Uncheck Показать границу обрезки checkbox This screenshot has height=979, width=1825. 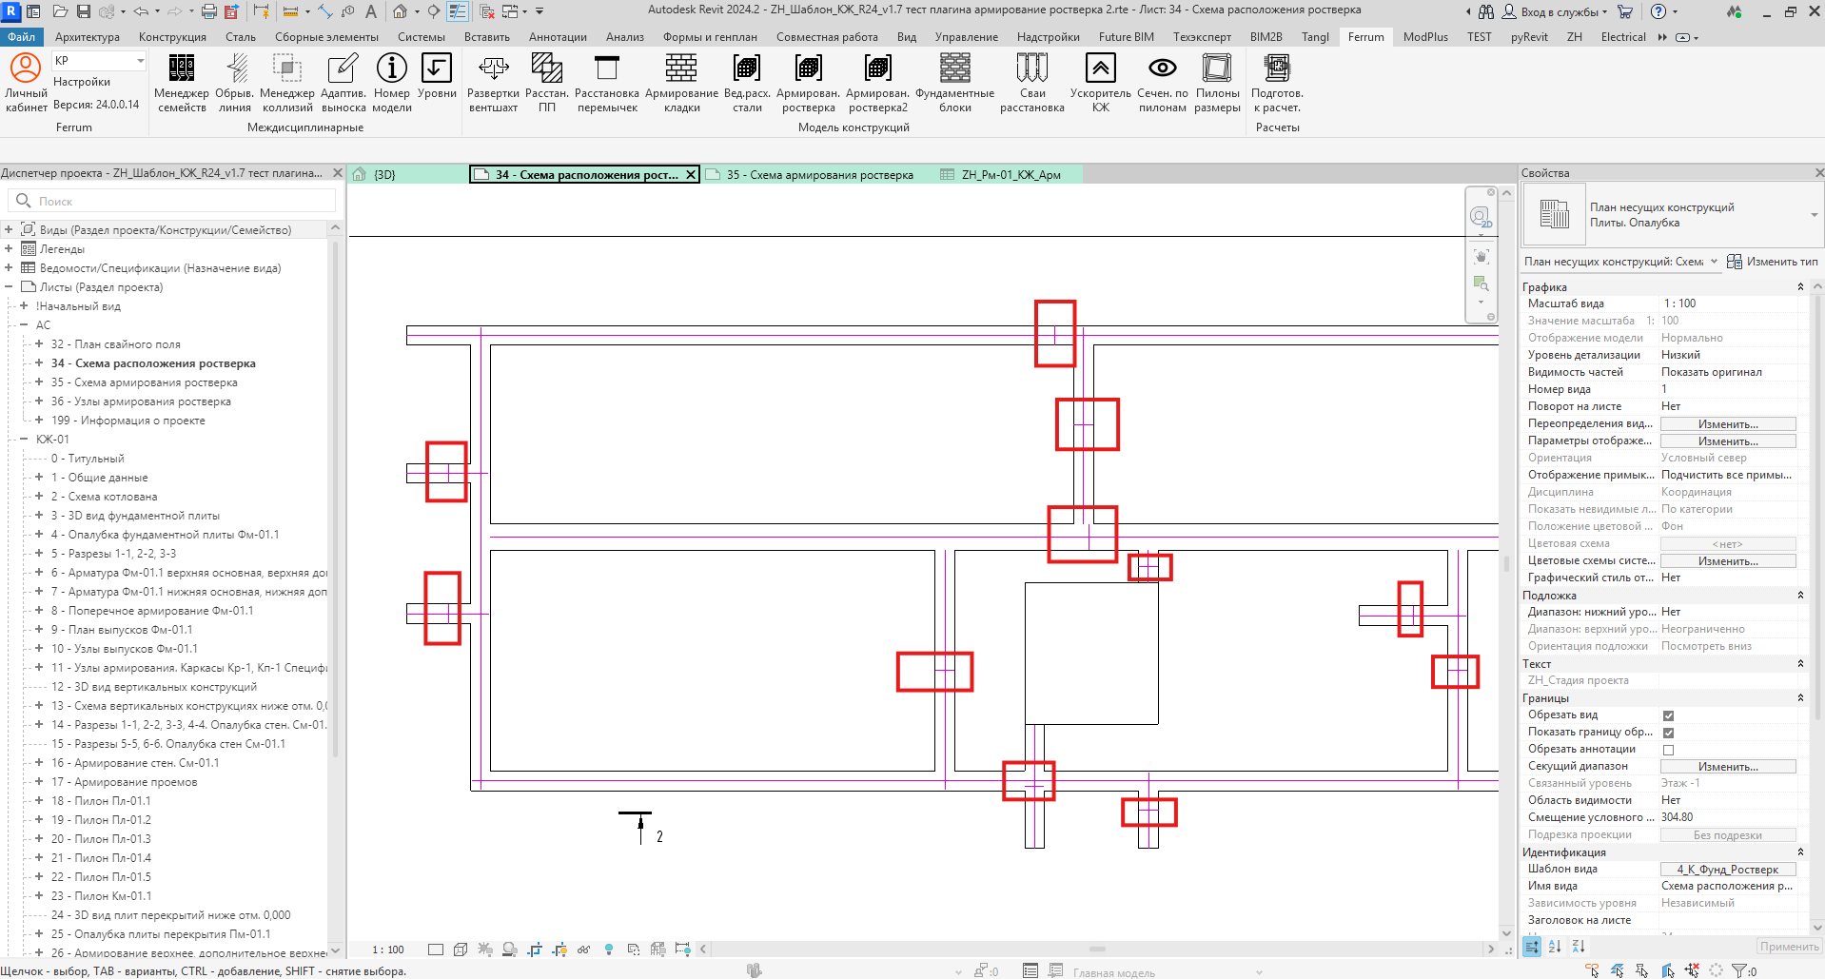(x=1668, y=733)
